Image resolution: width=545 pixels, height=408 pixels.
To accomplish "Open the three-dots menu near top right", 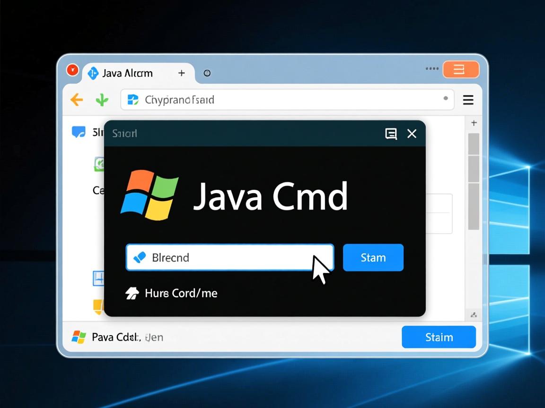I will (x=431, y=68).
